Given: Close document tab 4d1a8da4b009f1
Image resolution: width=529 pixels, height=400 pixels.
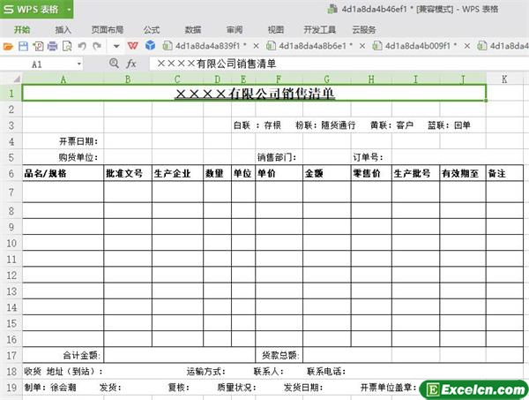Looking at the screenshot, I should (x=467, y=46).
